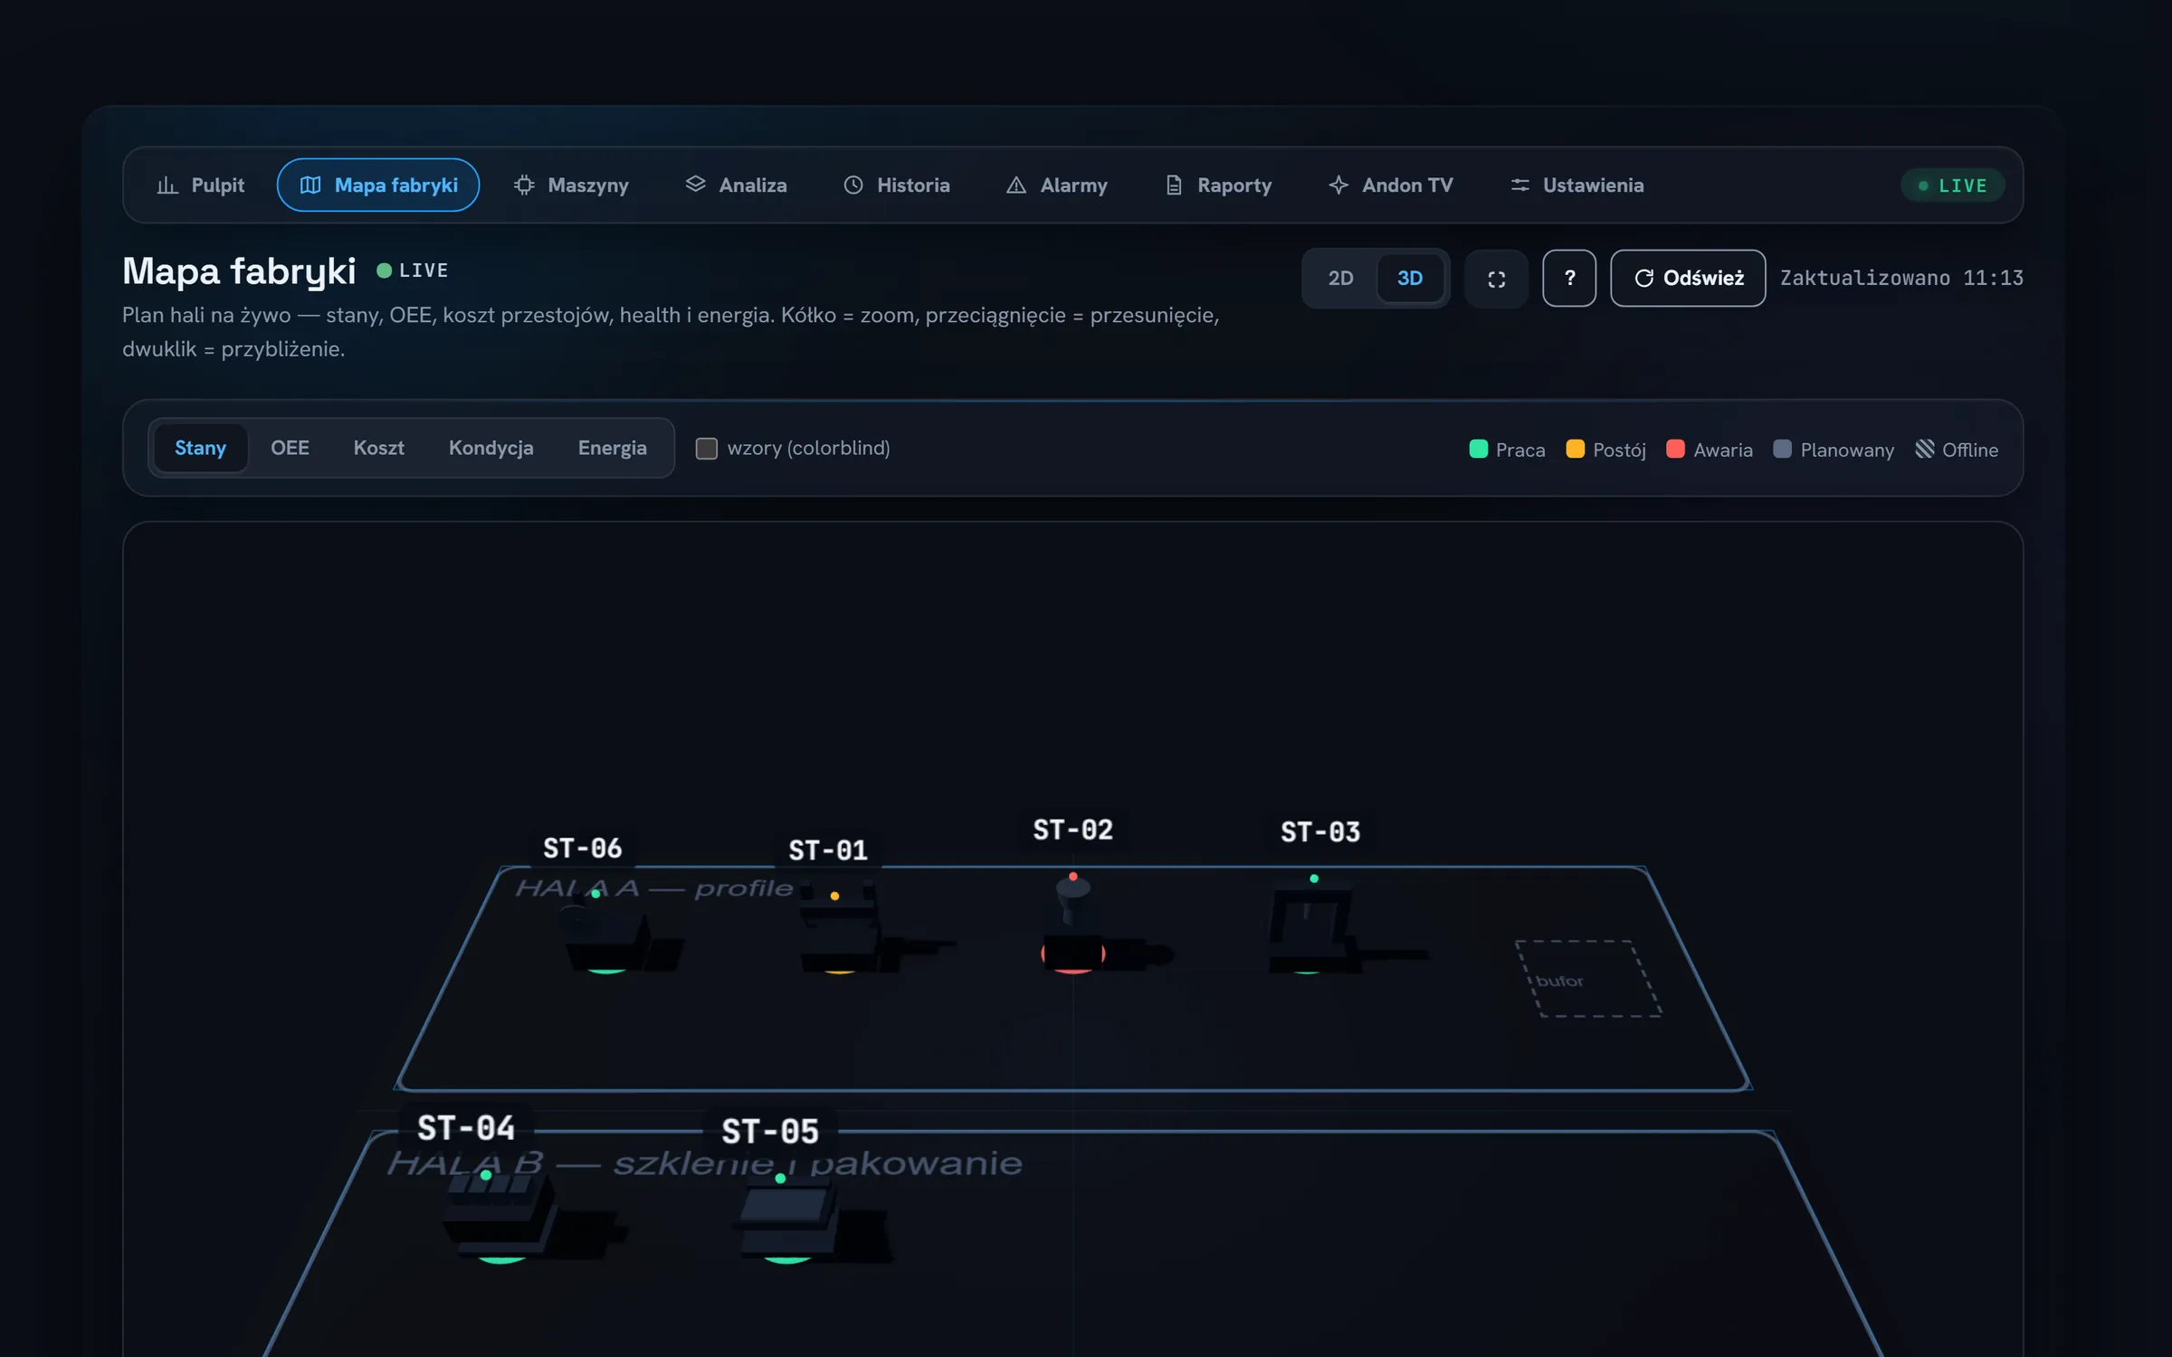Image resolution: width=2172 pixels, height=1357 pixels.
Task: Select machine ST-05 label on map
Action: [x=770, y=1131]
